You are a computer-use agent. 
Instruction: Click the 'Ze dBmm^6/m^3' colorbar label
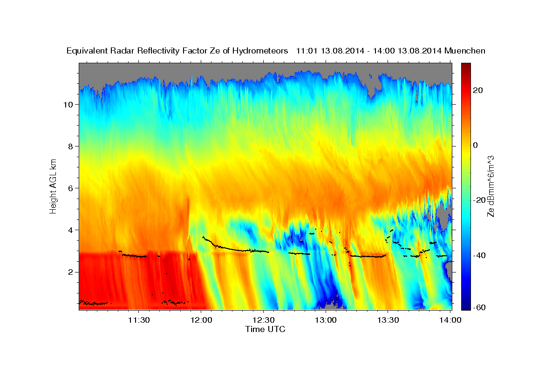point(491,186)
